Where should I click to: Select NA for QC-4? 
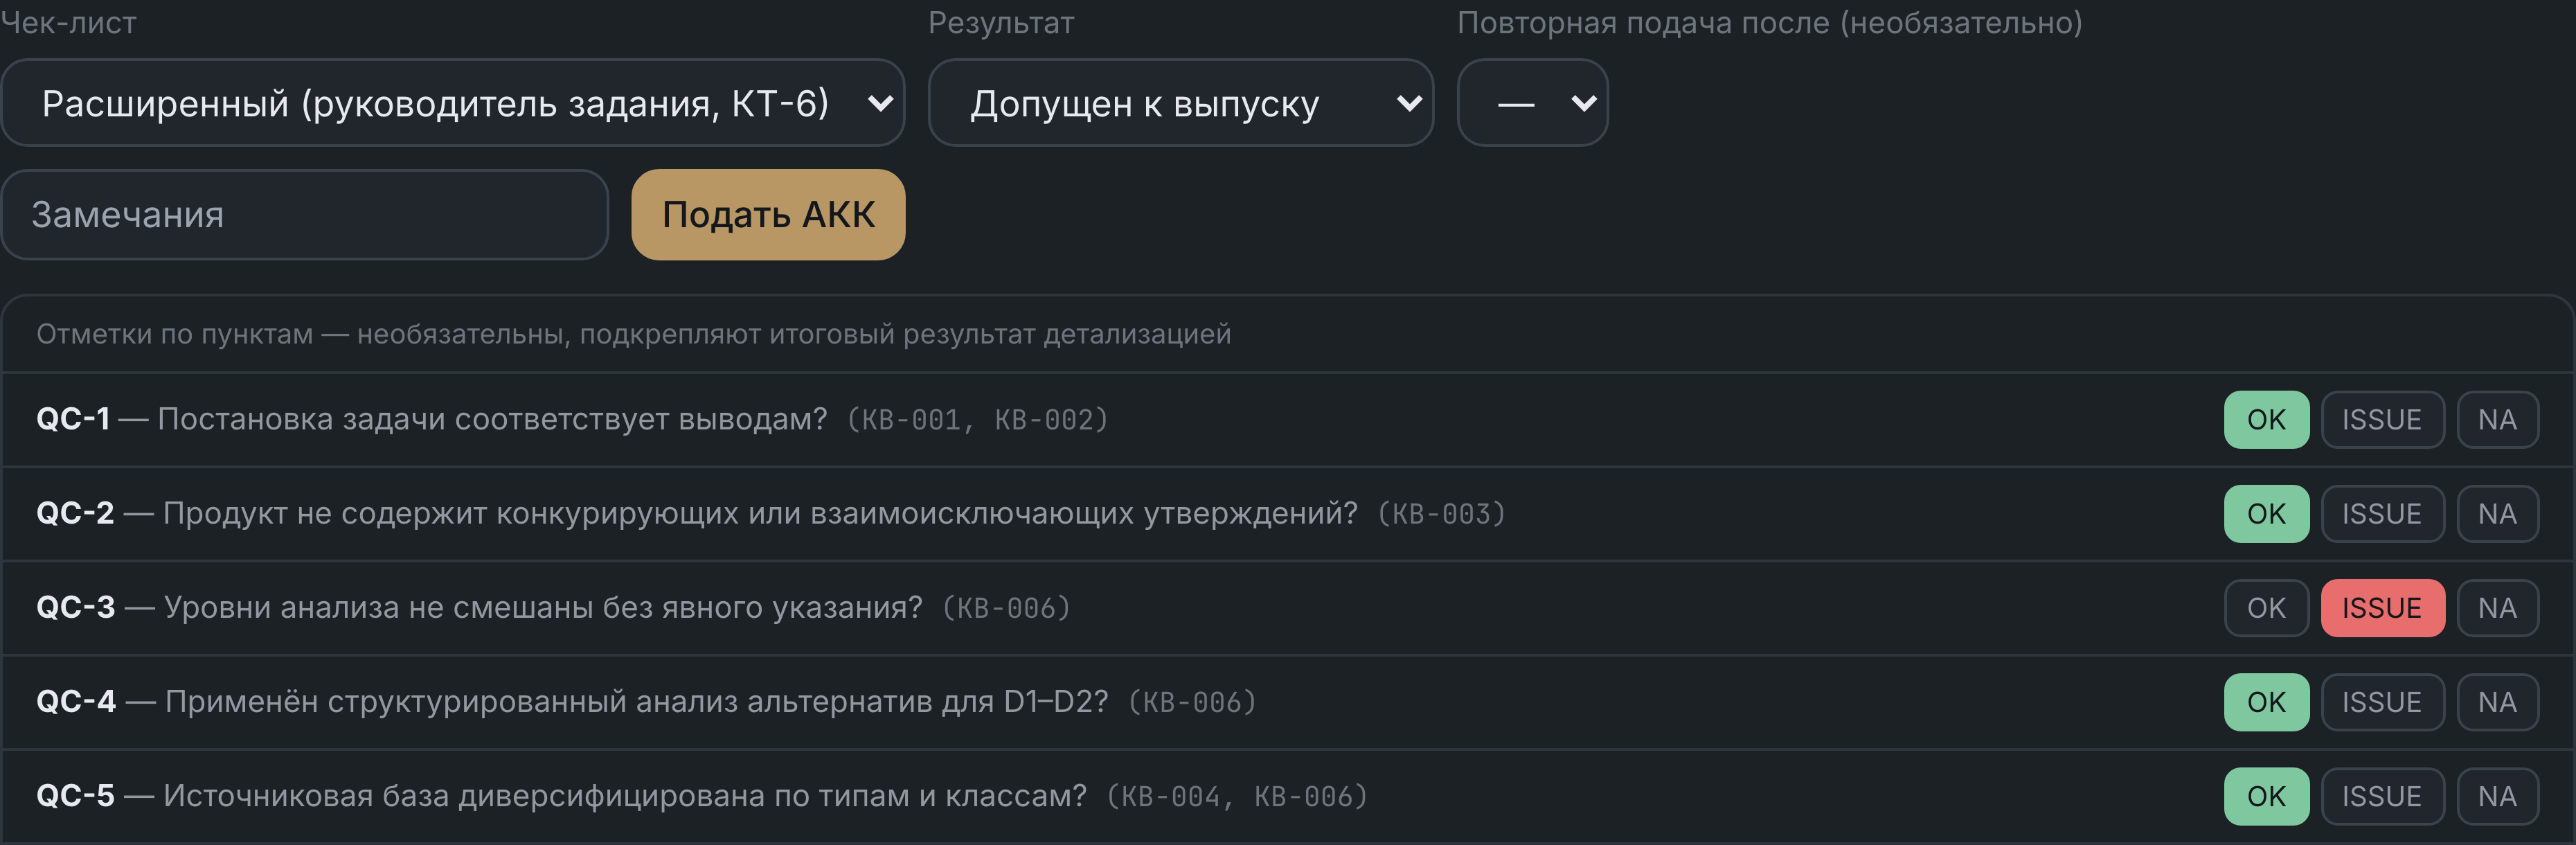(x=2497, y=702)
